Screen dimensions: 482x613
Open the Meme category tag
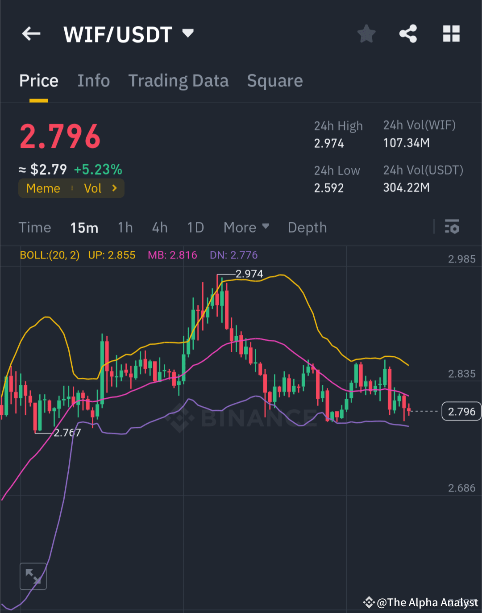[x=43, y=188]
